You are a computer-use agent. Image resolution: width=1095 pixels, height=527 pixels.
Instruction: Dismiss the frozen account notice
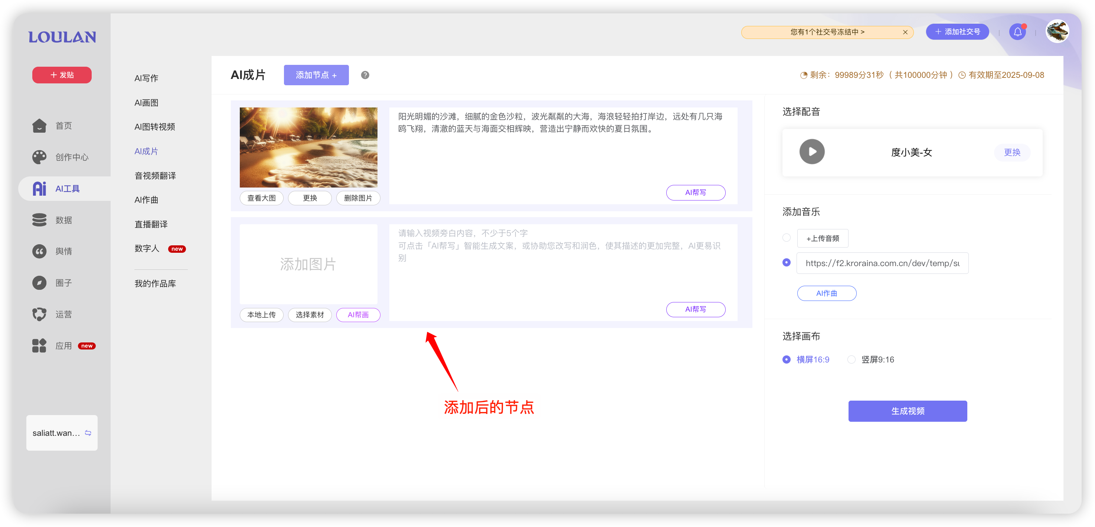click(x=905, y=32)
